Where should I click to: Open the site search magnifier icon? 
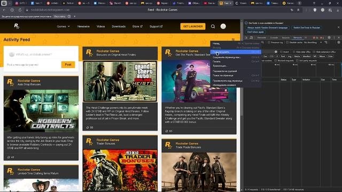tap(213, 26)
